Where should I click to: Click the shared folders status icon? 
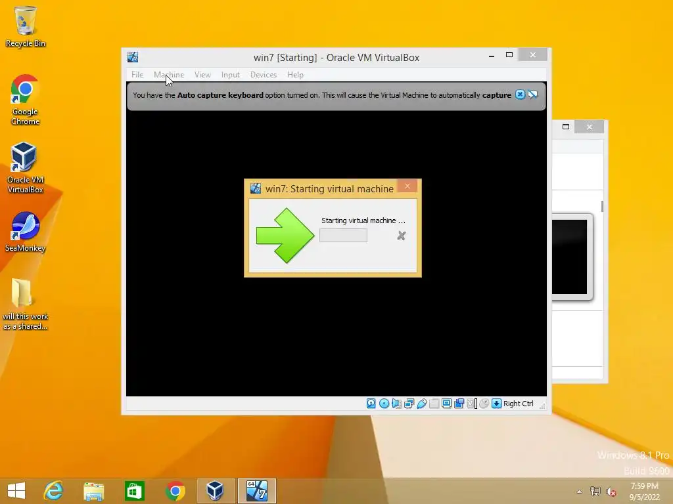(434, 404)
